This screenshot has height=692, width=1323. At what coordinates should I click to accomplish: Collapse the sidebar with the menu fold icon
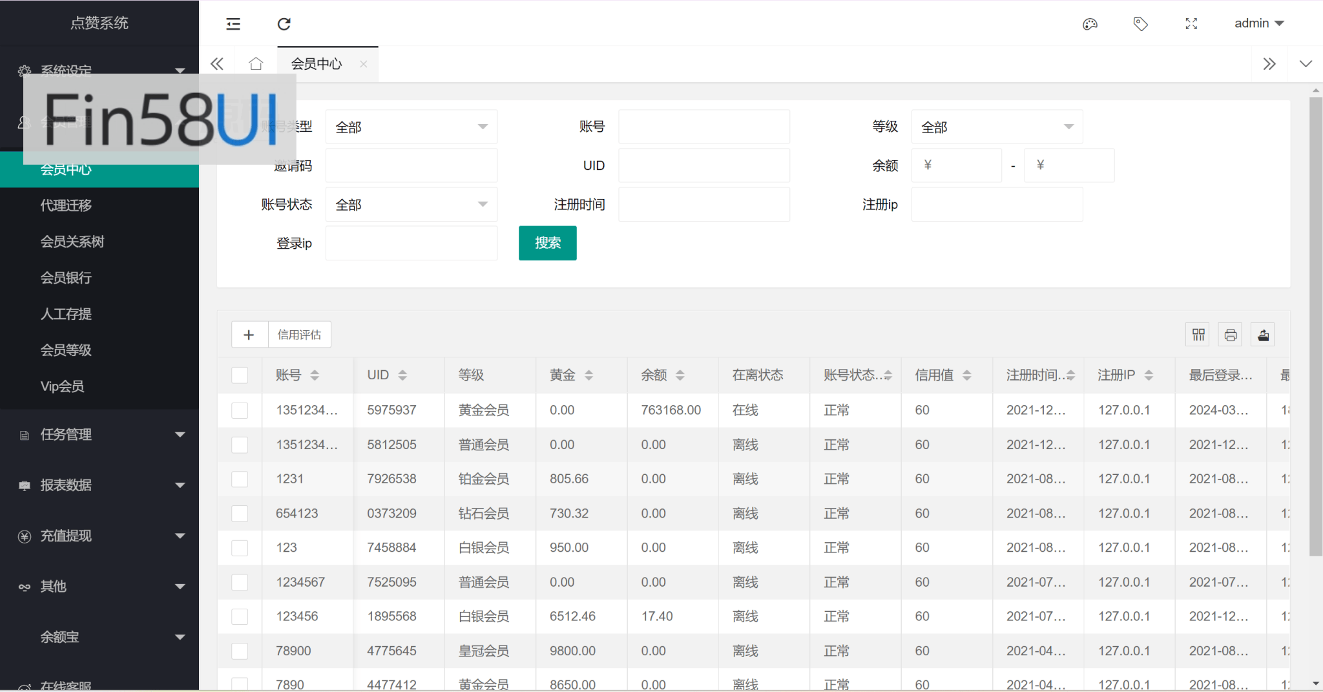tap(233, 24)
